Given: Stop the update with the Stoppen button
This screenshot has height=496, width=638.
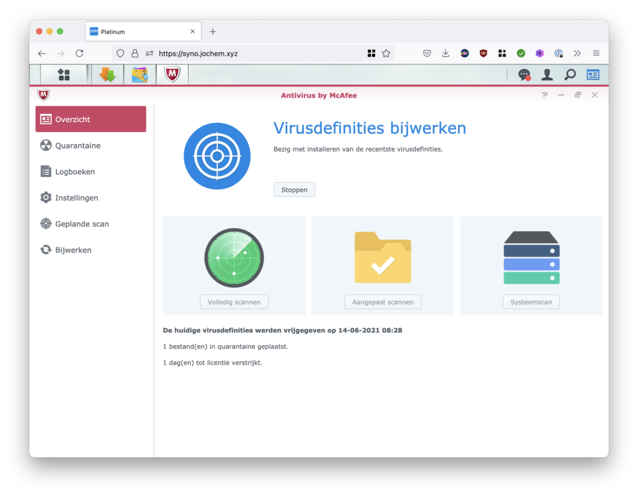Looking at the screenshot, I should tap(294, 189).
